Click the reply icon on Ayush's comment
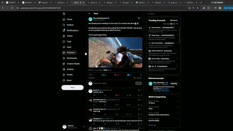 coord(94,95)
